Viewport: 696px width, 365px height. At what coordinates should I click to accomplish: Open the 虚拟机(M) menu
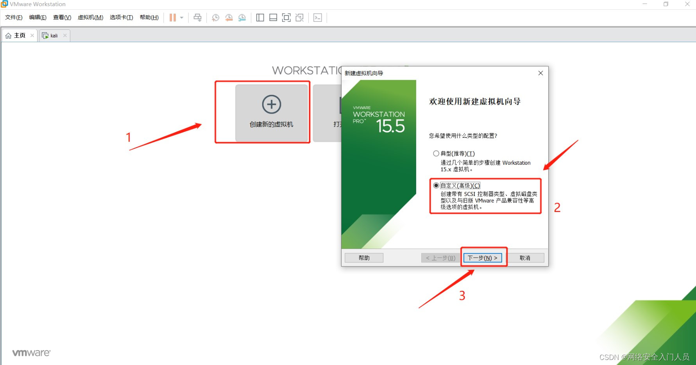pyautogui.click(x=90, y=18)
